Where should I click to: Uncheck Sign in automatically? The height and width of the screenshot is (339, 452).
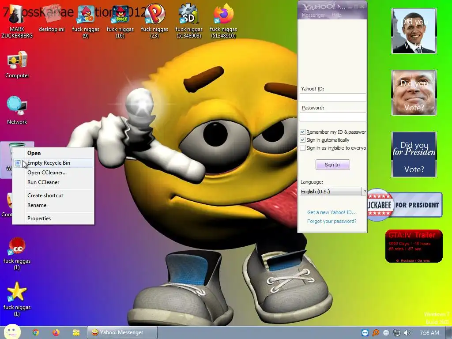[302, 140]
